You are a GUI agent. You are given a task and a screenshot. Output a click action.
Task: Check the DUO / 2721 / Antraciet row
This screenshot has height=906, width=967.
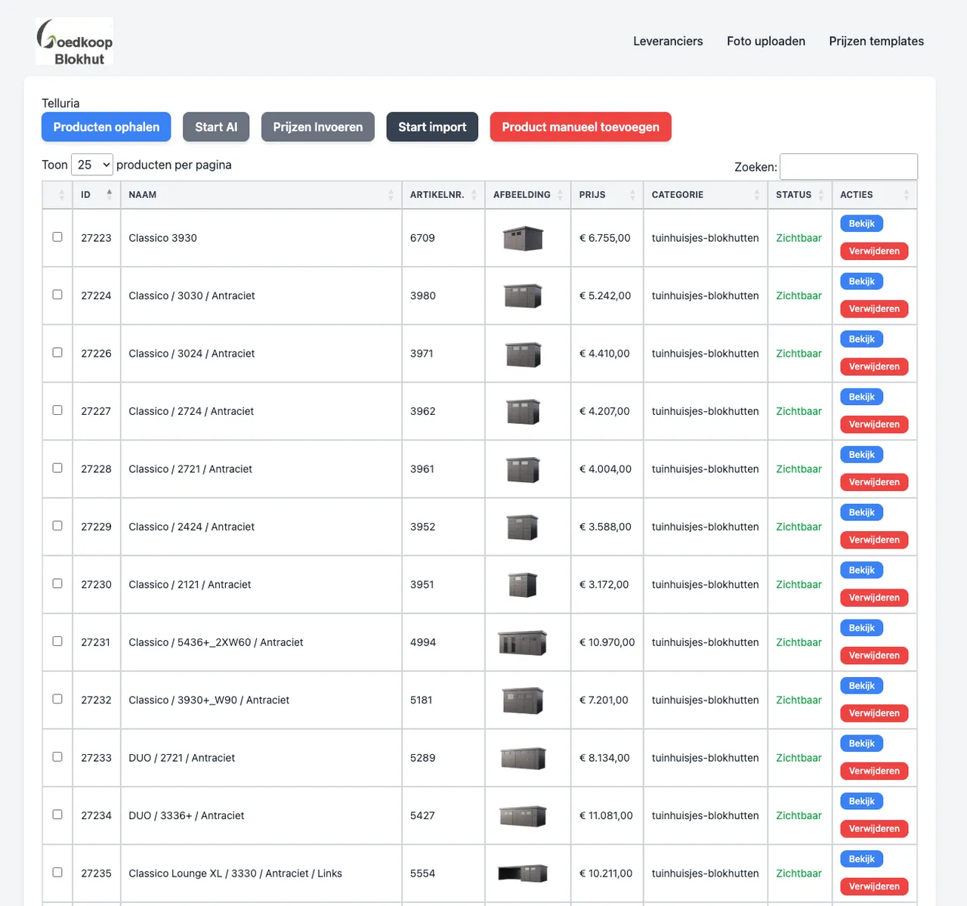(57, 757)
